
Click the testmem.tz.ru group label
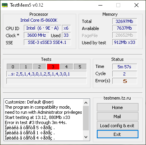point(117,98)
